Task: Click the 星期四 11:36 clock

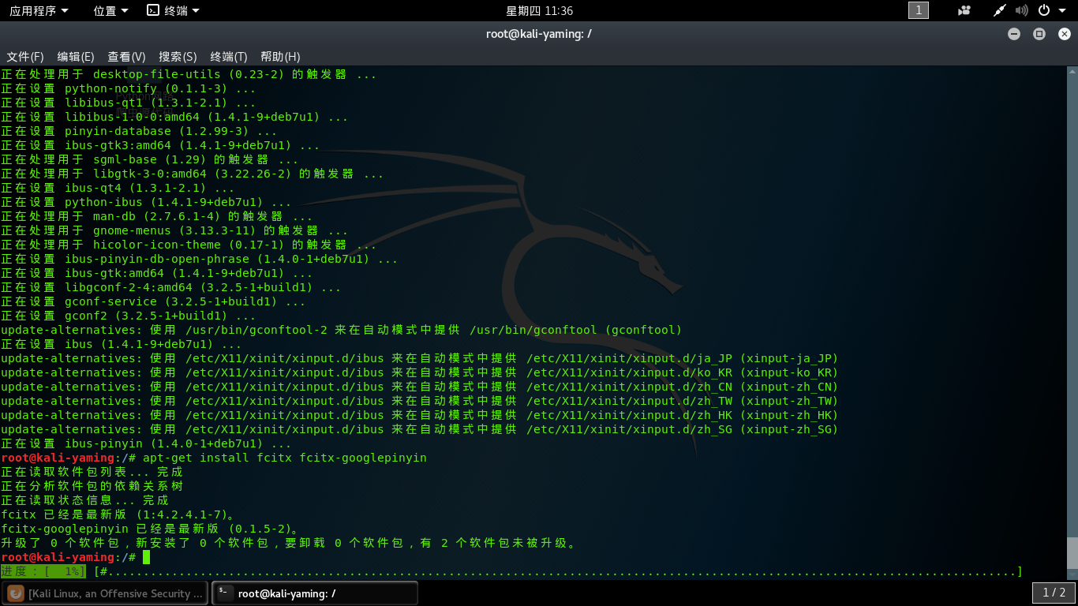Action: pos(539,10)
